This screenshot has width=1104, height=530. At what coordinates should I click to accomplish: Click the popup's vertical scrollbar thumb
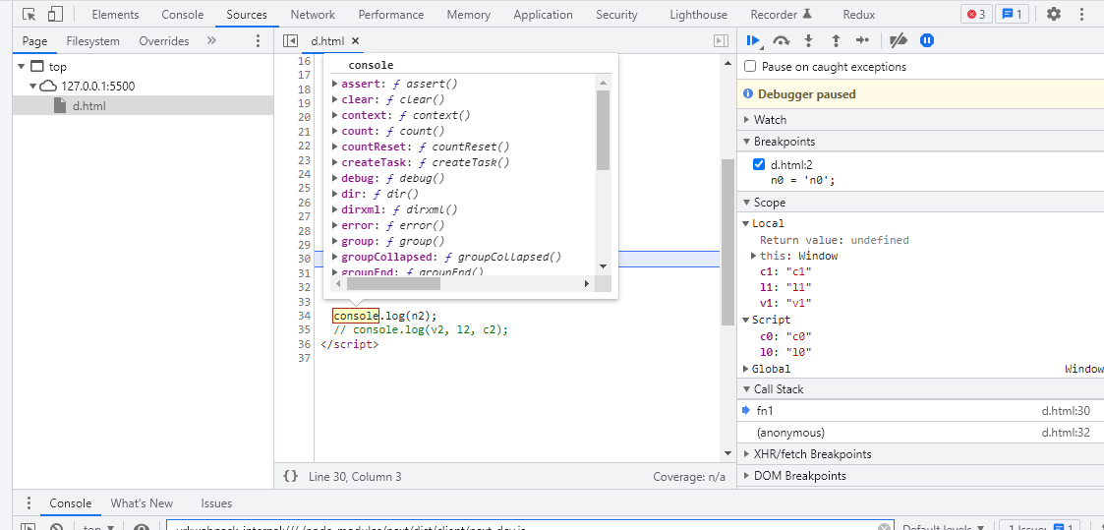(603, 130)
